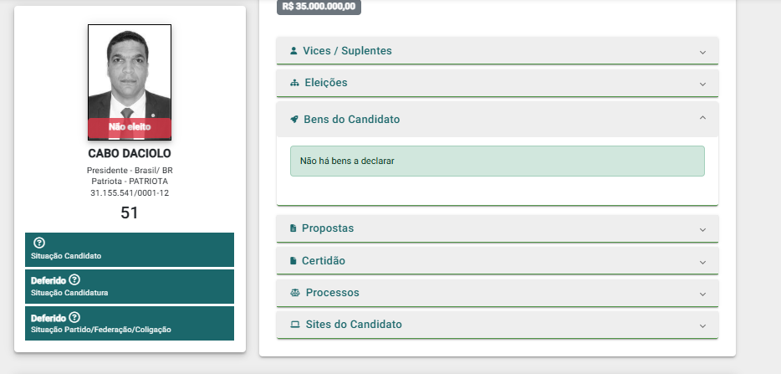The width and height of the screenshot is (781, 374).
Task: Click the rocket icon beside Bens do Candidato
Action: point(294,119)
